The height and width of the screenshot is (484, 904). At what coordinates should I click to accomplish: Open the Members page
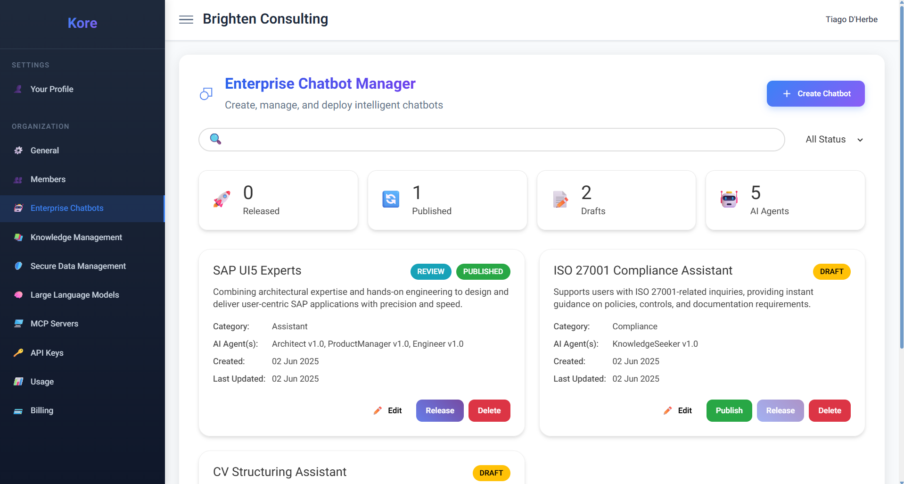(82, 179)
